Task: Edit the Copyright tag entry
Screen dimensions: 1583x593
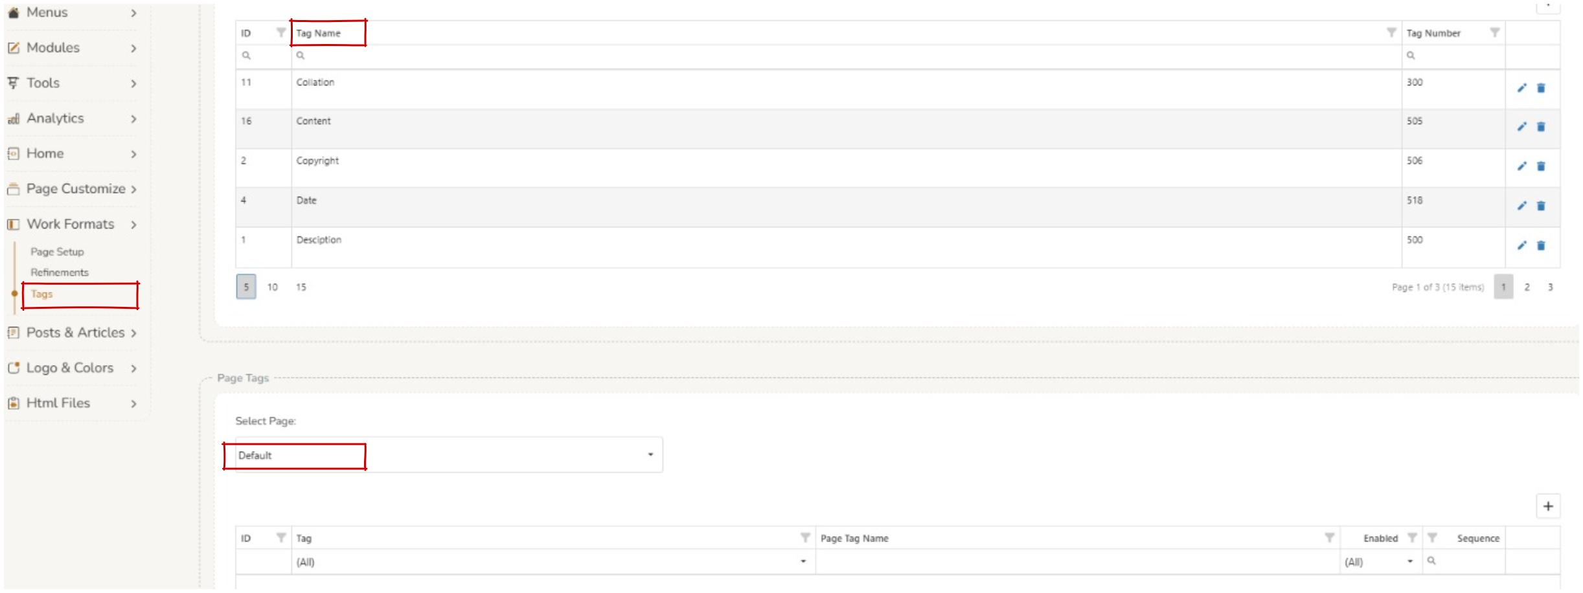Action: click(x=1521, y=166)
